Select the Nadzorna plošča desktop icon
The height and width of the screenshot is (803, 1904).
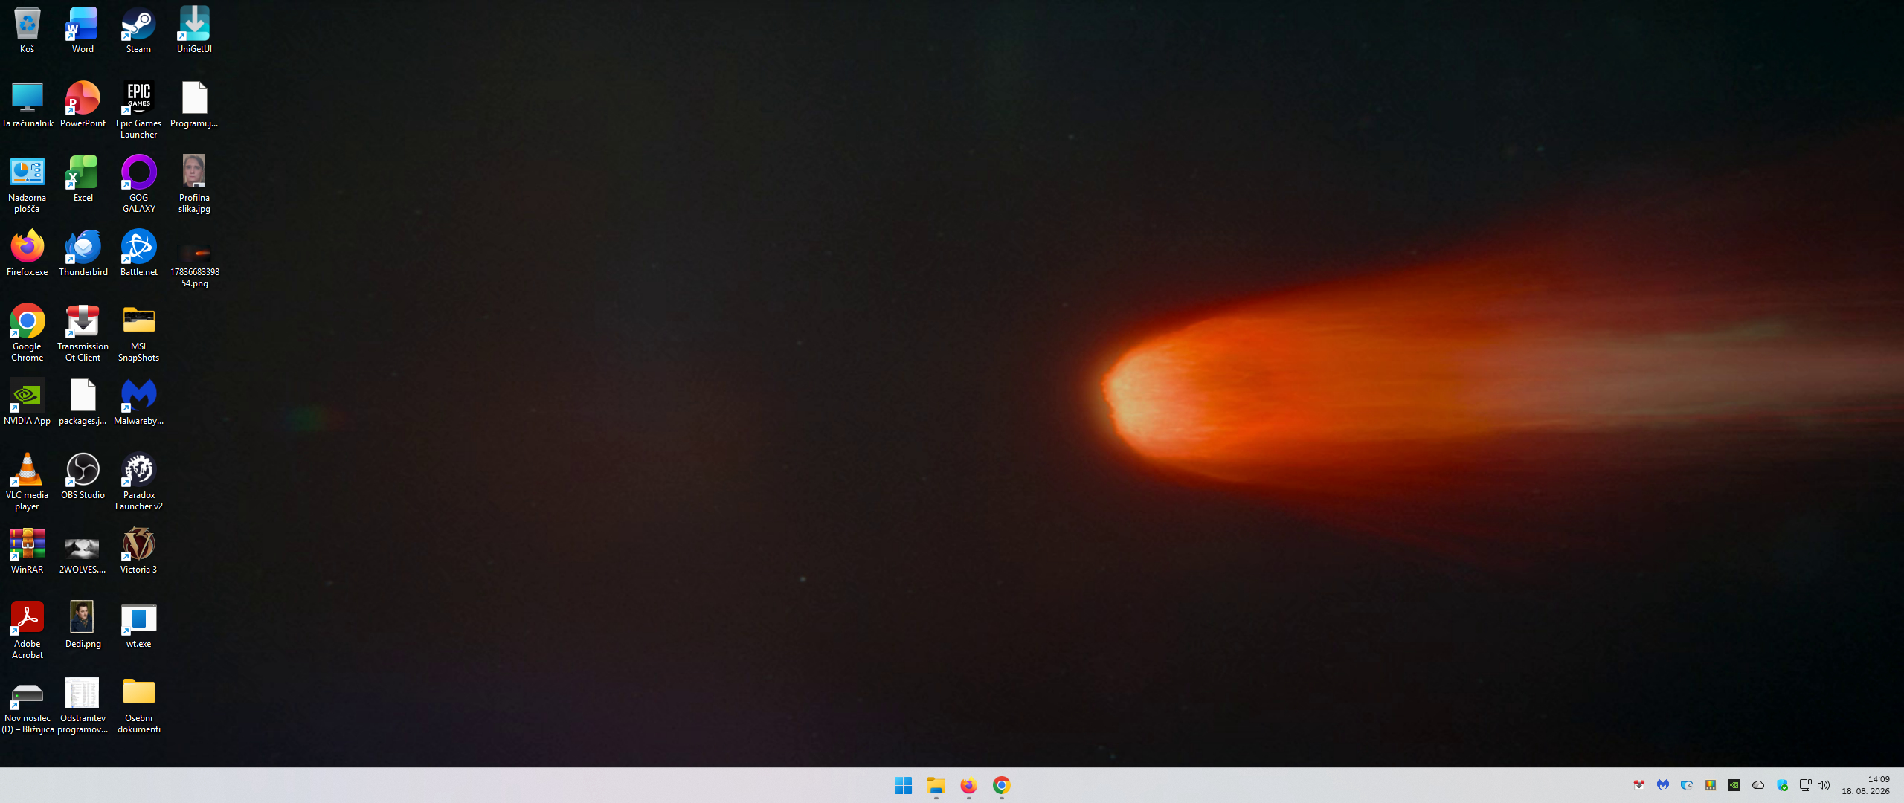(28, 184)
